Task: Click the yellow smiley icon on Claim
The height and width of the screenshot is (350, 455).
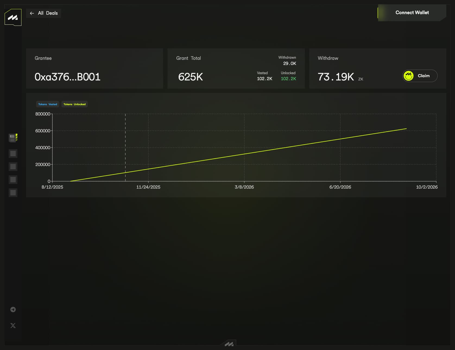Action: [408, 76]
